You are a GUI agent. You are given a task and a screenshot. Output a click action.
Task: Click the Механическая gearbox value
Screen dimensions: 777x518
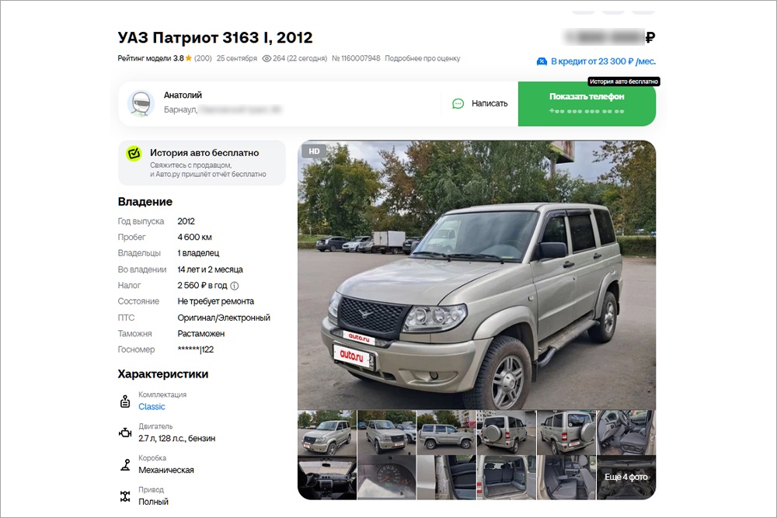pyautogui.click(x=166, y=470)
